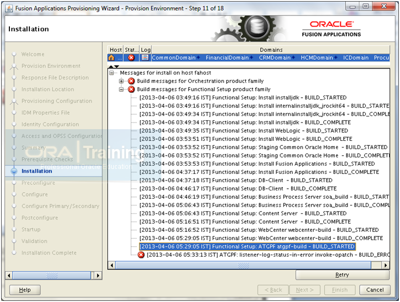The image size is (400, 302).
Task: Click left arrow of navigation panel scrollbar
Action: 9,275
